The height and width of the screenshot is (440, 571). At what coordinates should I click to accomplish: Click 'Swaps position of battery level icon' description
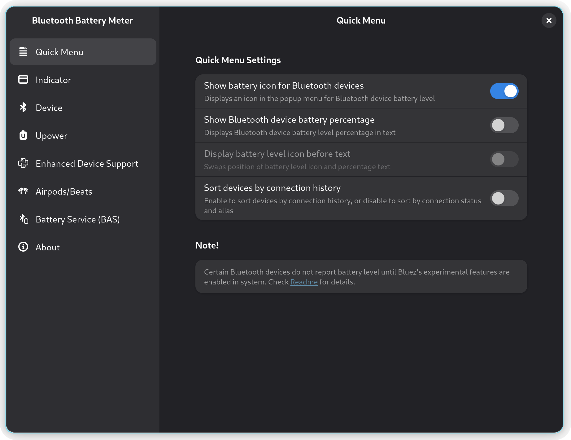coord(297,167)
